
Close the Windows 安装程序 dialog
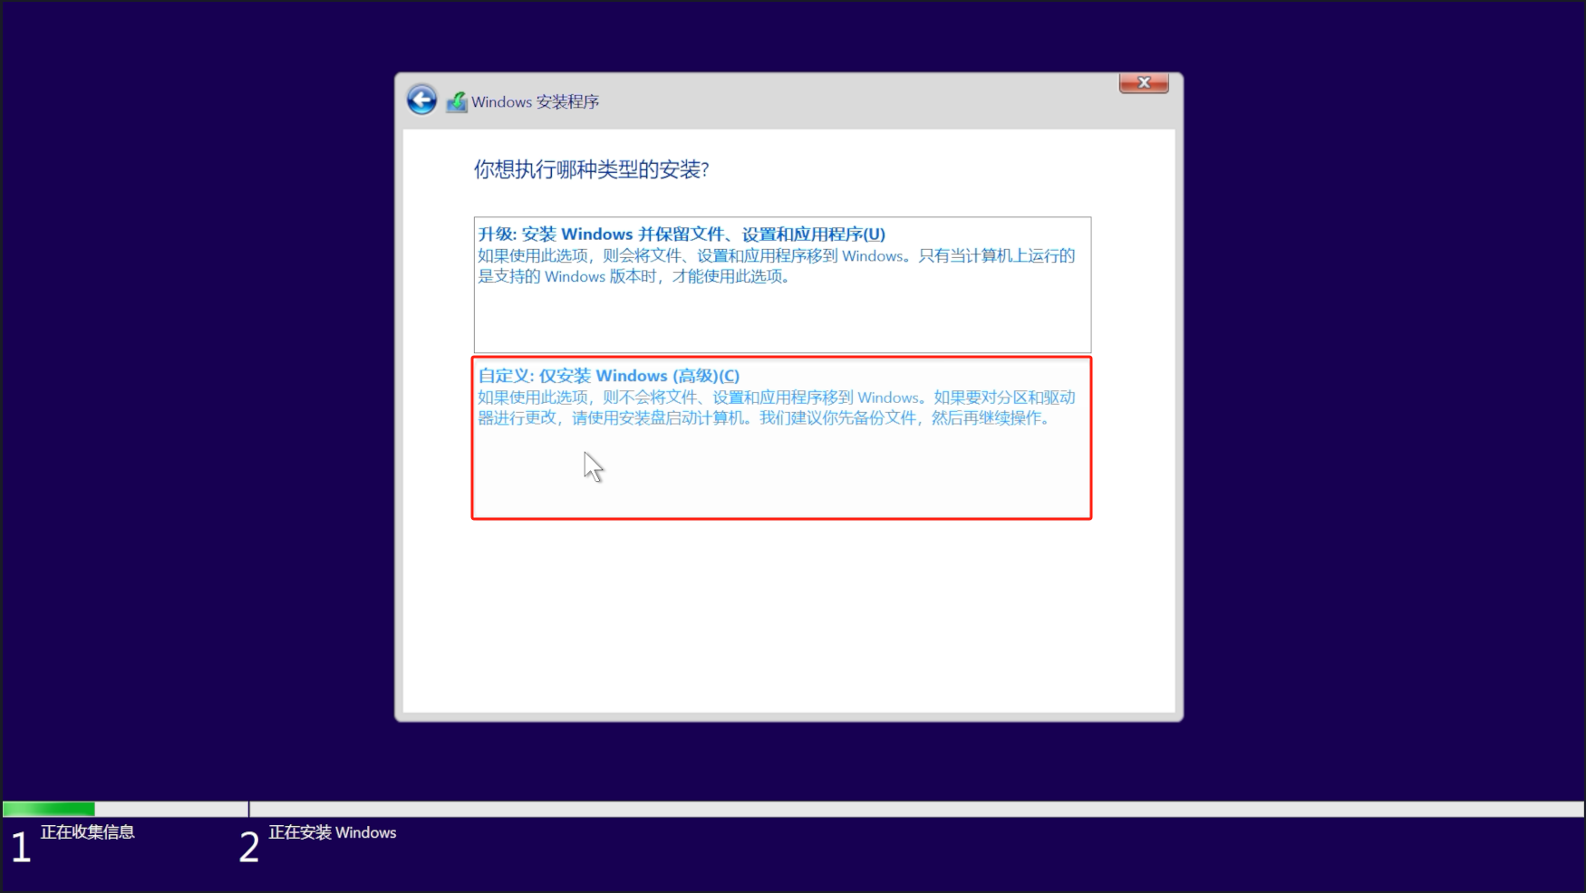click(1144, 82)
